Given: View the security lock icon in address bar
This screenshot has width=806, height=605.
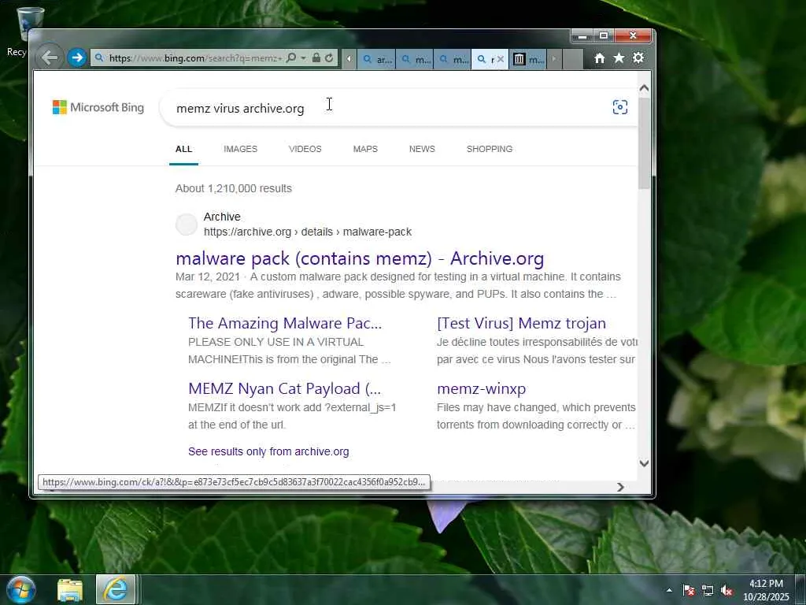Looking at the screenshot, I should 316,58.
